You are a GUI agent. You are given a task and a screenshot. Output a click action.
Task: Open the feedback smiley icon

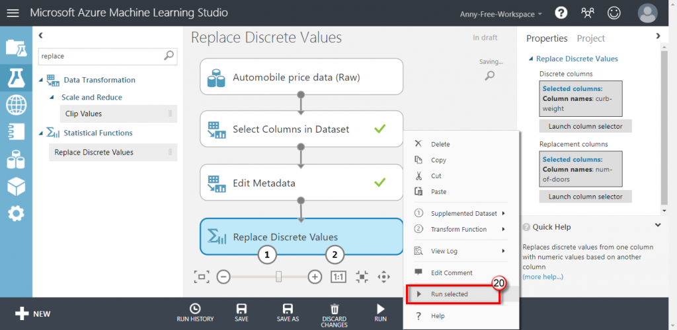614,13
